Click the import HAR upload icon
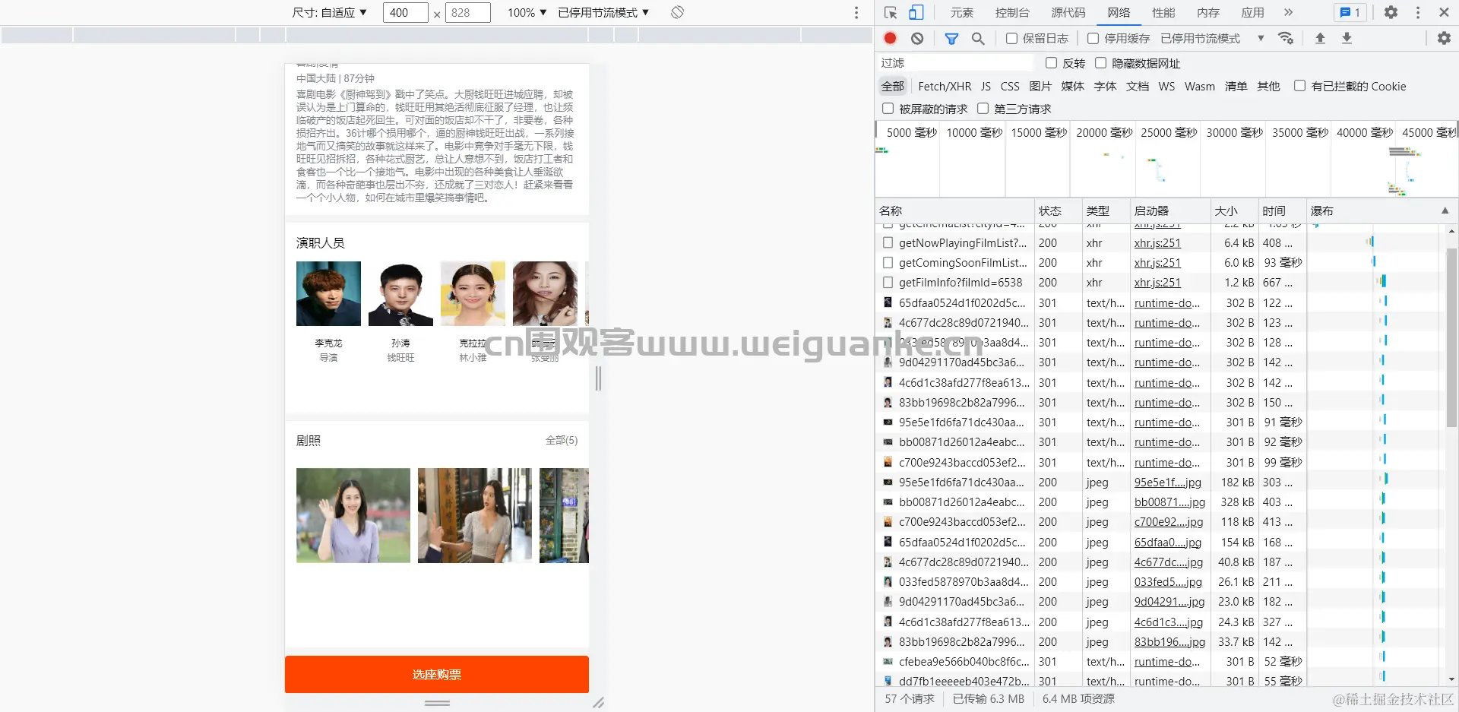 [1320, 38]
